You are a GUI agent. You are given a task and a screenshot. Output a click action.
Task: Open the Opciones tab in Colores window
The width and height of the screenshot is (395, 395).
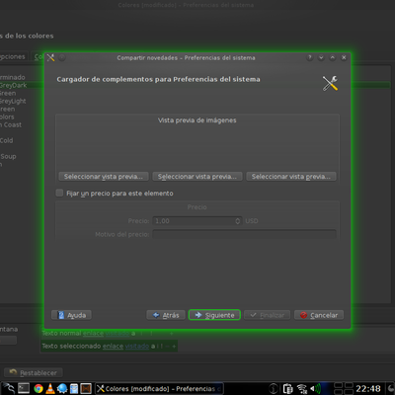click(x=13, y=56)
